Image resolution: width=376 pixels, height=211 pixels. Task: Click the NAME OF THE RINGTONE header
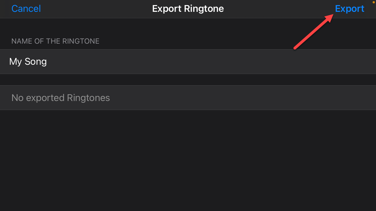pos(55,41)
